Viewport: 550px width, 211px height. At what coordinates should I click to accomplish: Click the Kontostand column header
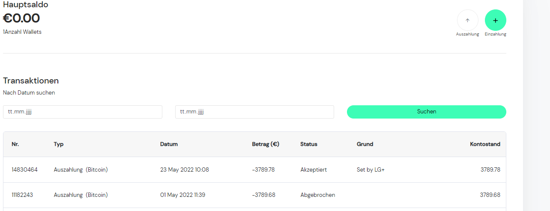pos(485,144)
